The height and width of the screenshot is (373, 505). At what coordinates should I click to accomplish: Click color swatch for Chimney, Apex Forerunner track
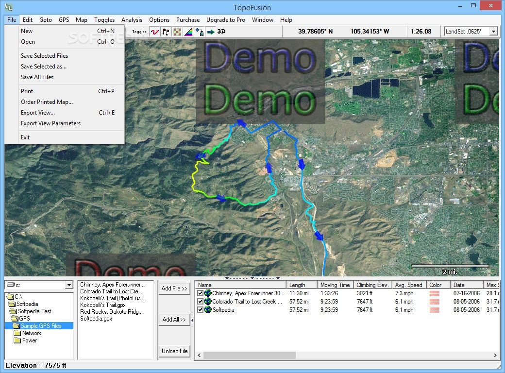[434, 293]
